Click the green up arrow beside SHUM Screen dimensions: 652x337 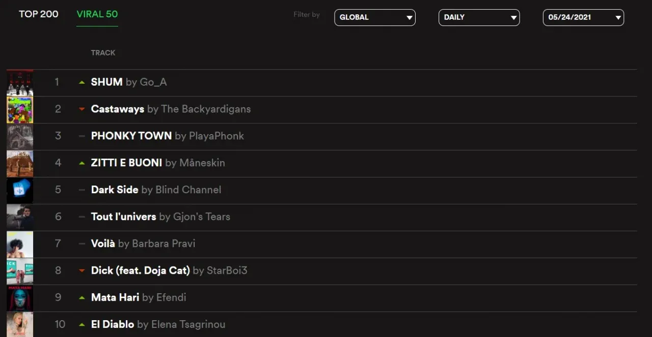tap(81, 82)
